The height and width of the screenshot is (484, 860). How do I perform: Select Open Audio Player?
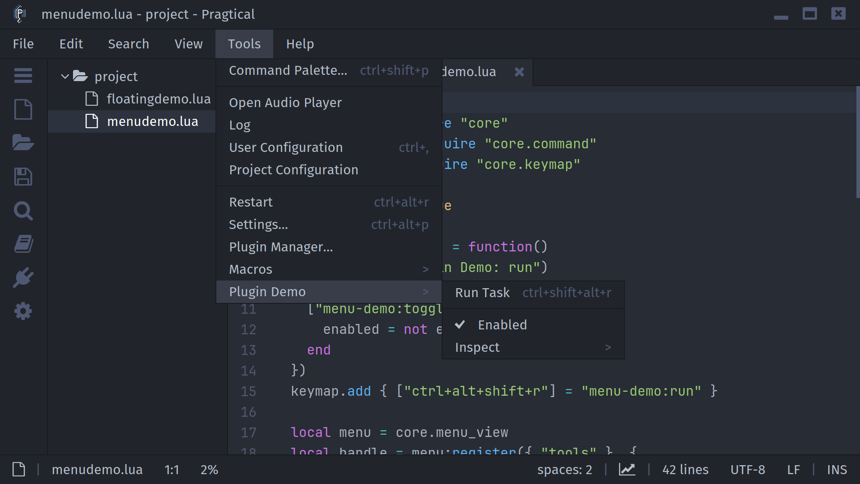click(329, 103)
